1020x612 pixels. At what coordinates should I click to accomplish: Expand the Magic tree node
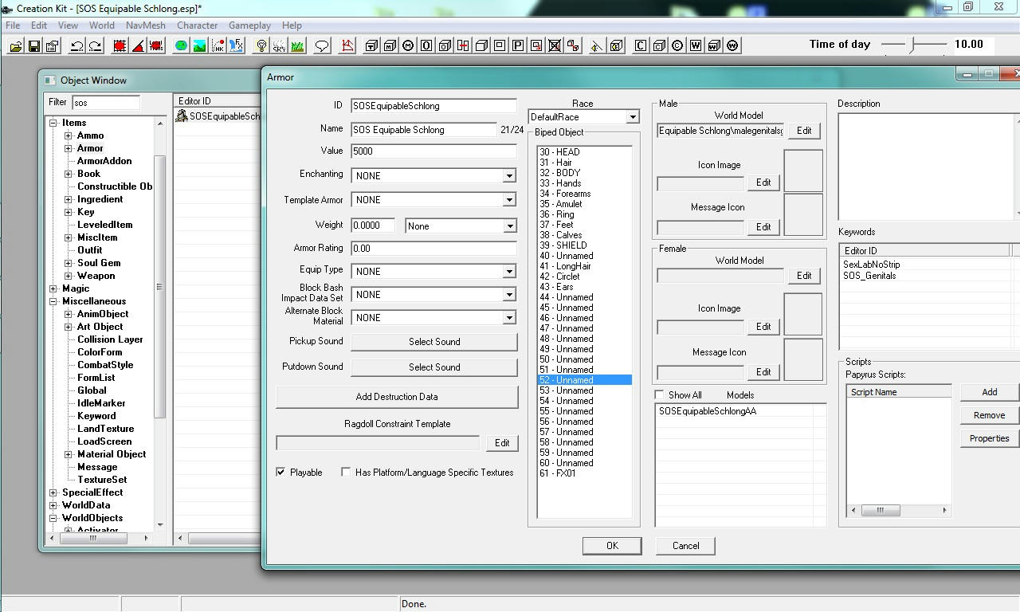tap(53, 288)
